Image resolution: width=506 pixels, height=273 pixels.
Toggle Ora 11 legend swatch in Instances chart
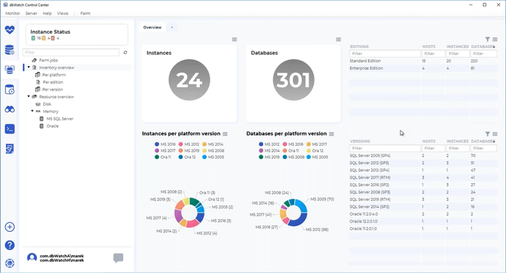coord(157,157)
